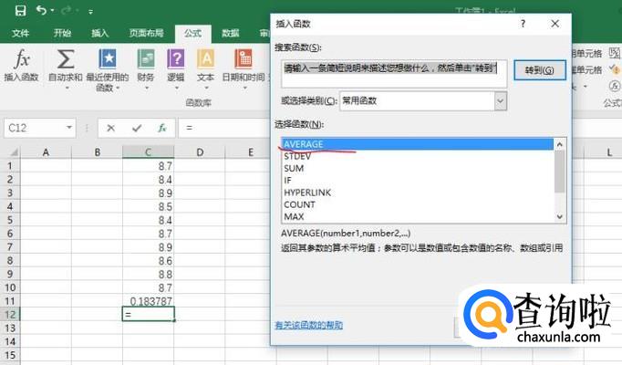Select column A header

46,152
